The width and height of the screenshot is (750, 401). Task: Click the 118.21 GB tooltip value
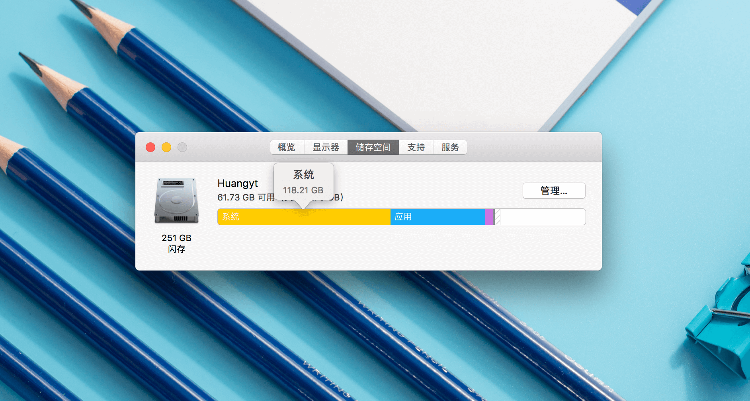point(303,190)
